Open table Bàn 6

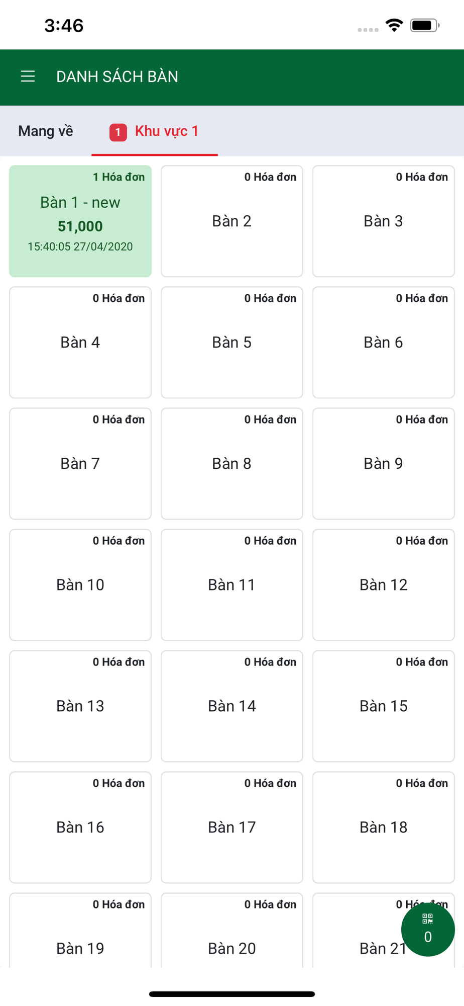click(x=384, y=343)
